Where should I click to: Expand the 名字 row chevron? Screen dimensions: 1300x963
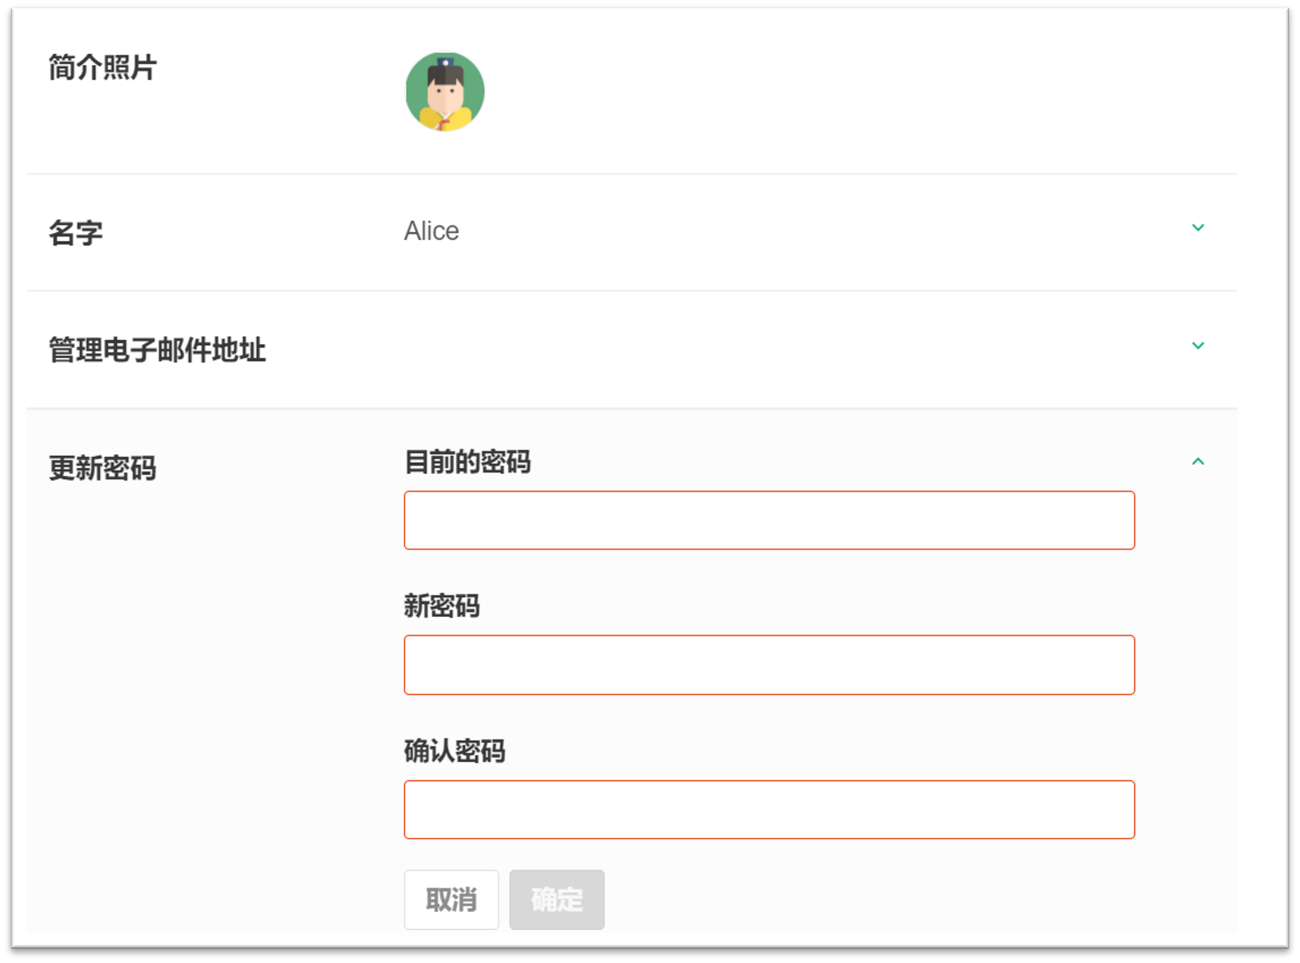tap(1198, 227)
